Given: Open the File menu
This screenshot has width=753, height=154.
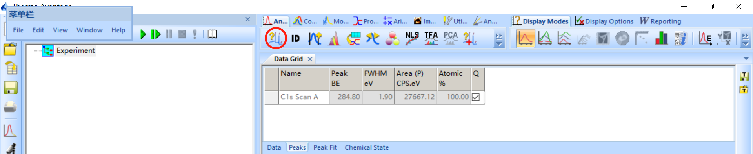Looking at the screenshot, I should [x=18, y=30].
